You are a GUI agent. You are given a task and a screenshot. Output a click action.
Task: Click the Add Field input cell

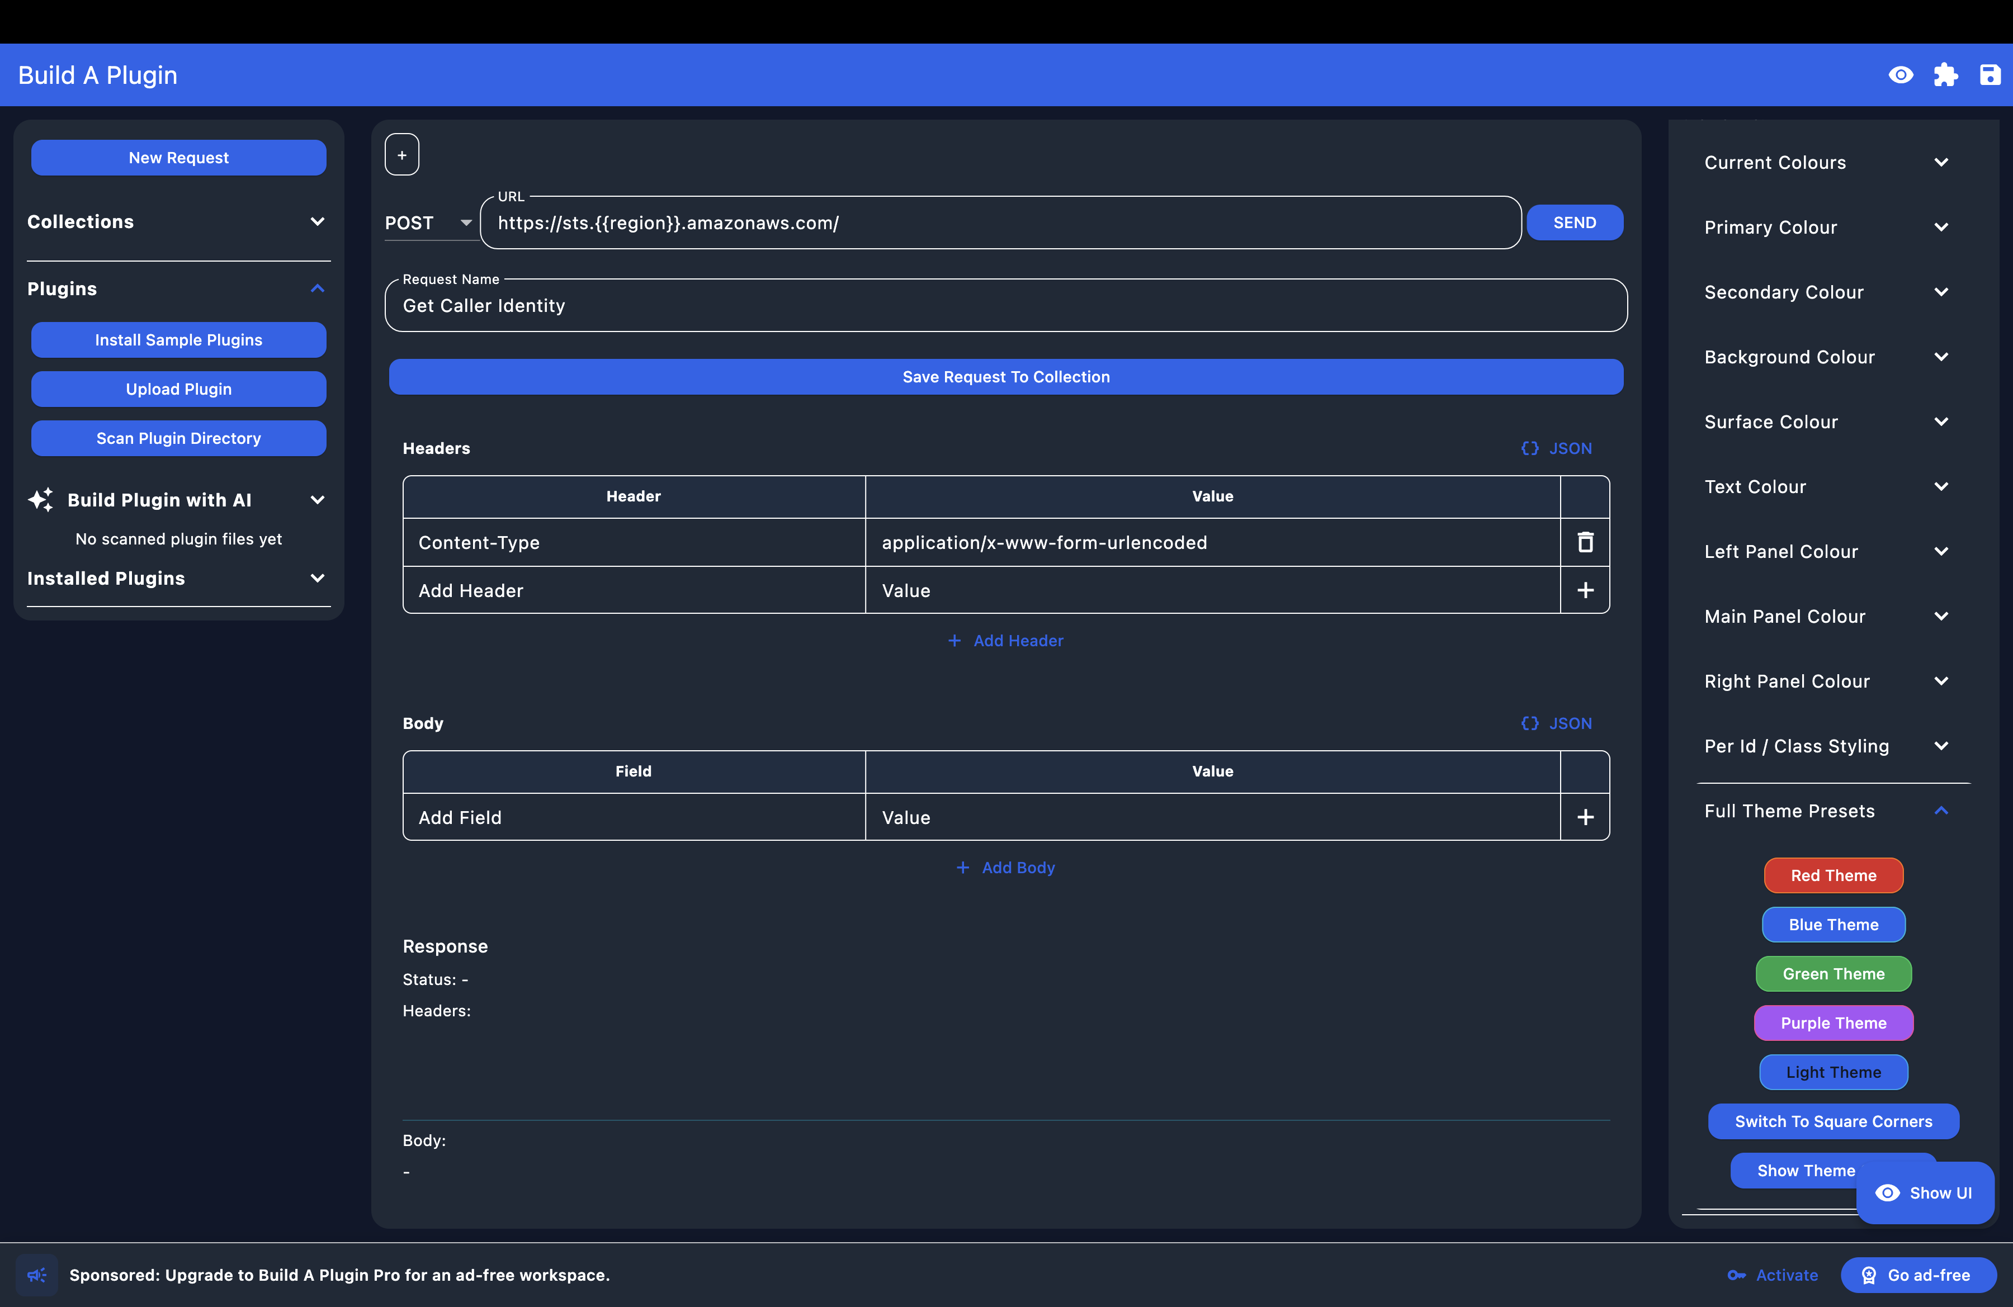pyautogui.click(x=634, y=817)
